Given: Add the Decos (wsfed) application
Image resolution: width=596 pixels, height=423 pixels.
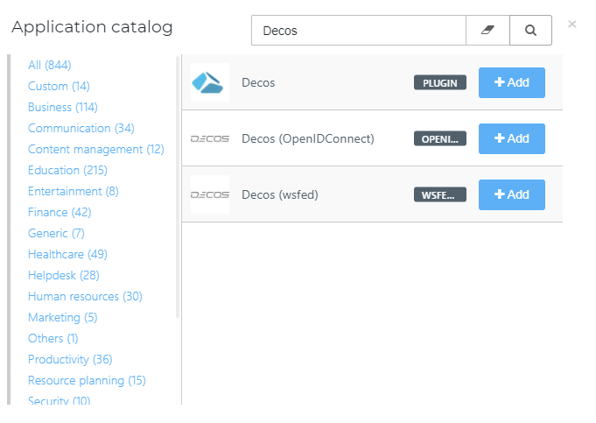Looking at the screenshot, I should pyautogui.click(x=512, y=194).
